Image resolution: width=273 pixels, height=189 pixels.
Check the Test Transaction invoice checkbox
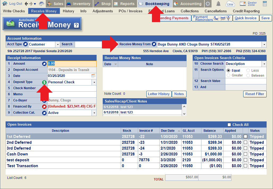coord(245,166)
